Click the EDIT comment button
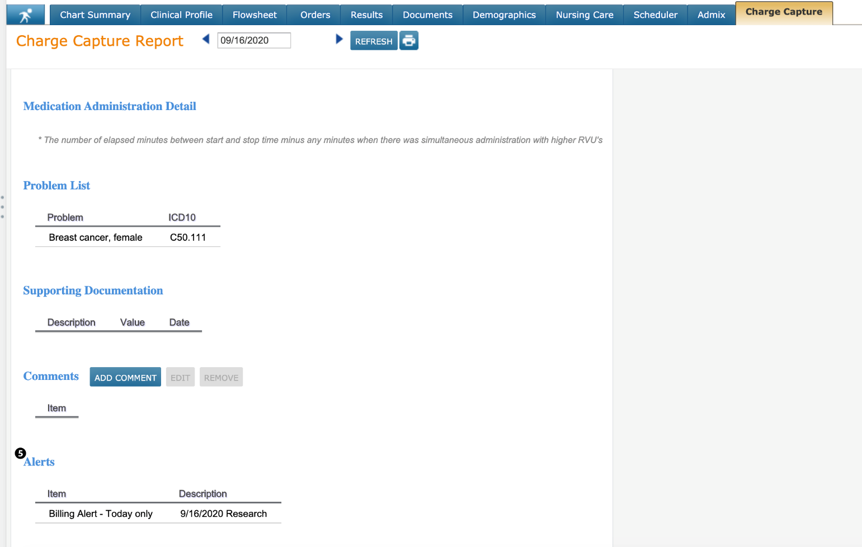This screenshot has width=862, height=547. [180, 377]
